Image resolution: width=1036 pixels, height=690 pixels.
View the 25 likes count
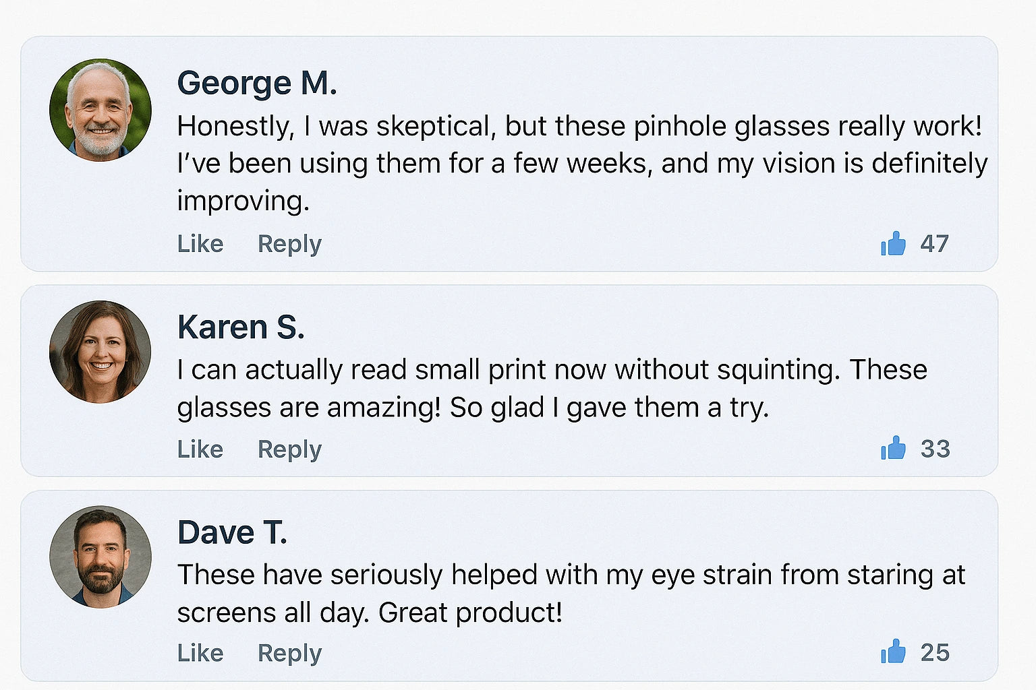coord(936,652)
